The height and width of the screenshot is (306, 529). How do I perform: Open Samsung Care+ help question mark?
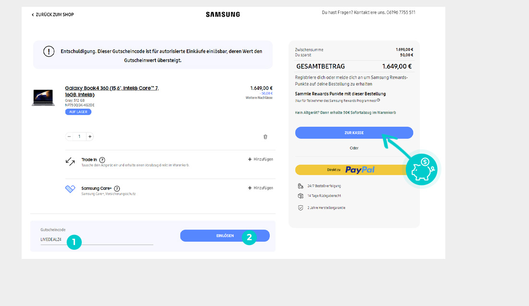(117, 188)
